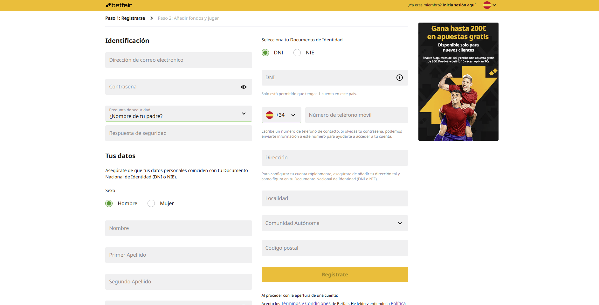
Task: Click the breadcrumb arrow between steps
Action: tap(152, 18)
